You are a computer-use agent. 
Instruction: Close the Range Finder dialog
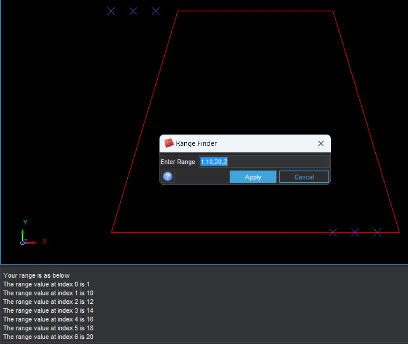point(321,143)
